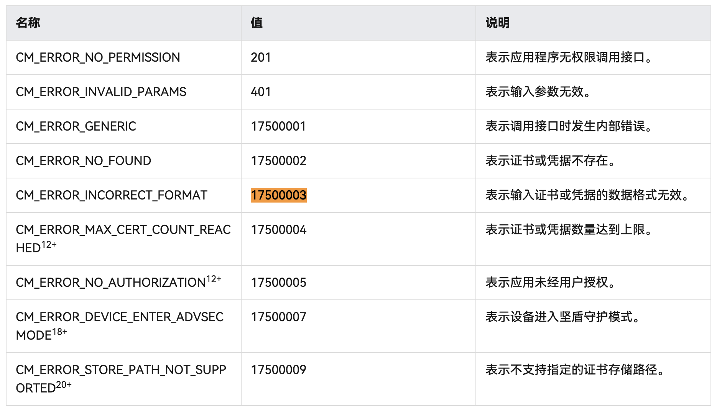Select the CM_ERROR_NO_PERMISSION name cell
Viewport: 727px width, 412px height.
point(98,57)
